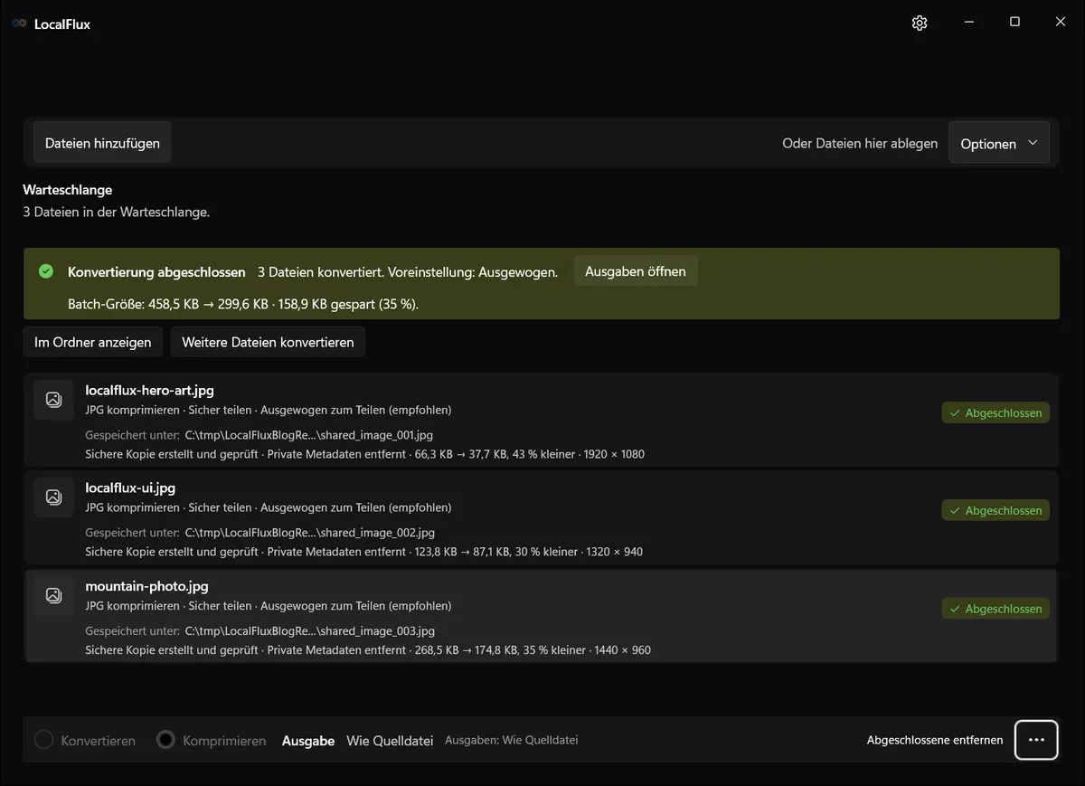Click the mountain-photo.jpg size details line
Viewport: 1085px width, 786px height.
(x=368, y=649)
